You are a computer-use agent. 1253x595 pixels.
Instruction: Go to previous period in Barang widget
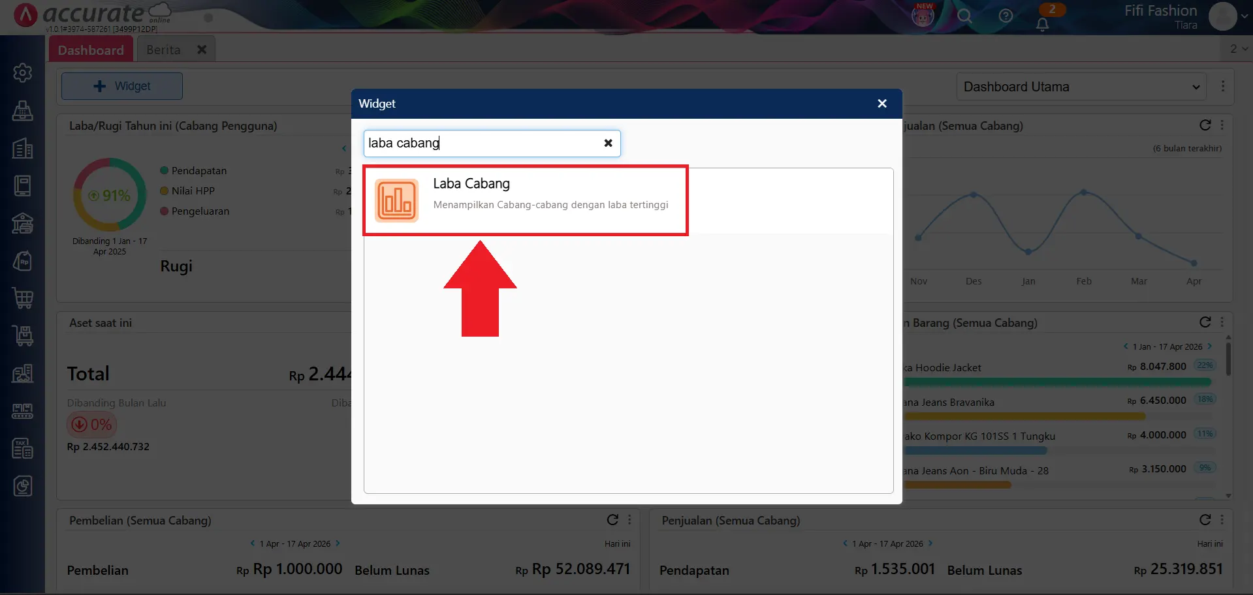click(1126, 346)
